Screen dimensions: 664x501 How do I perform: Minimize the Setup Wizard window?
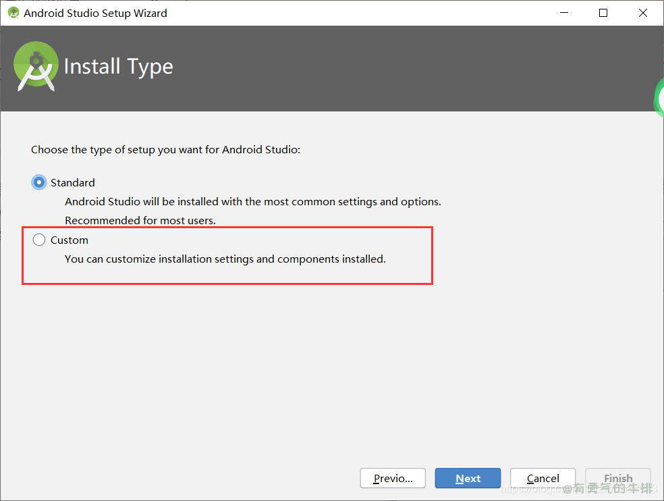[x=564, y=13]
